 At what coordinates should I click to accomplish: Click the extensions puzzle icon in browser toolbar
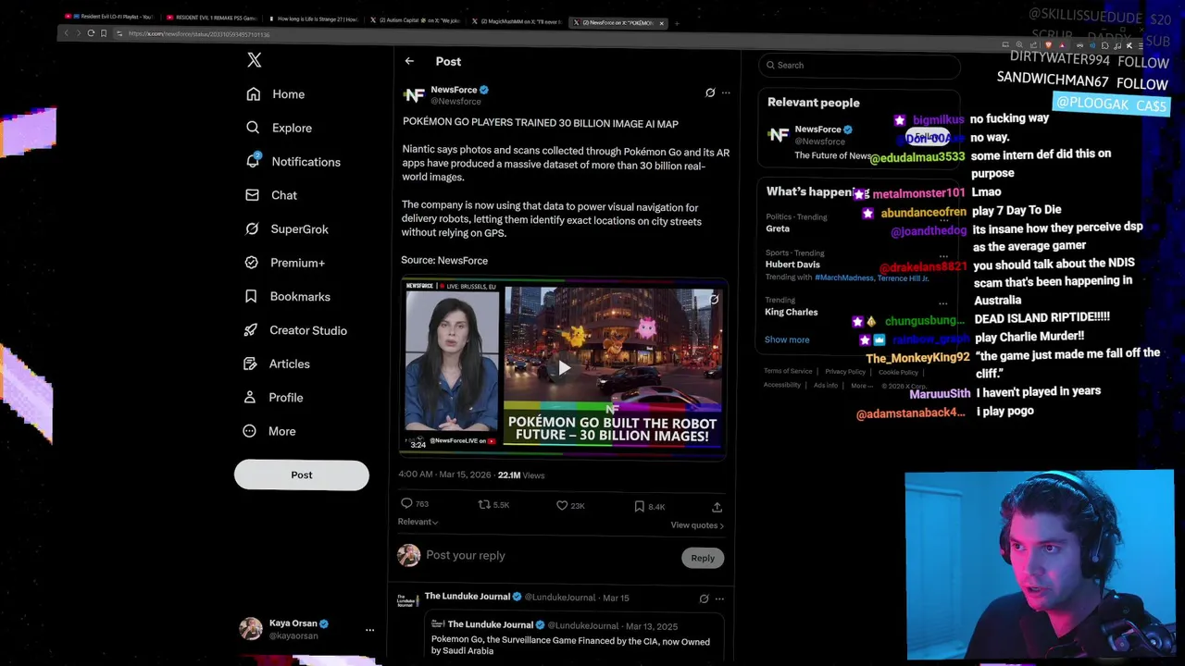pyautogui.click(x=1104, y=45)
